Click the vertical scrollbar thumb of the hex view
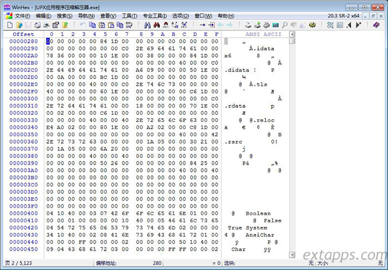 click(x=292, y=41)
